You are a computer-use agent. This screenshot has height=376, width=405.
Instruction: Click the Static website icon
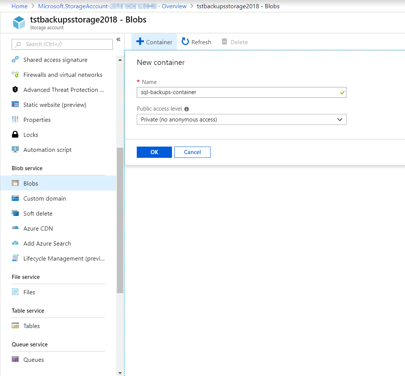[15, 104]
